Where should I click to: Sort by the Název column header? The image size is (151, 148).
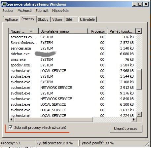point(23,31)
